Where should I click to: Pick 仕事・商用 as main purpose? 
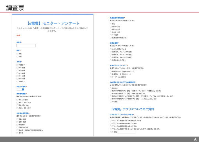[17, 122]
